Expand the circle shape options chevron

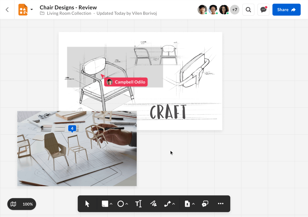click(x=127, y=204)
